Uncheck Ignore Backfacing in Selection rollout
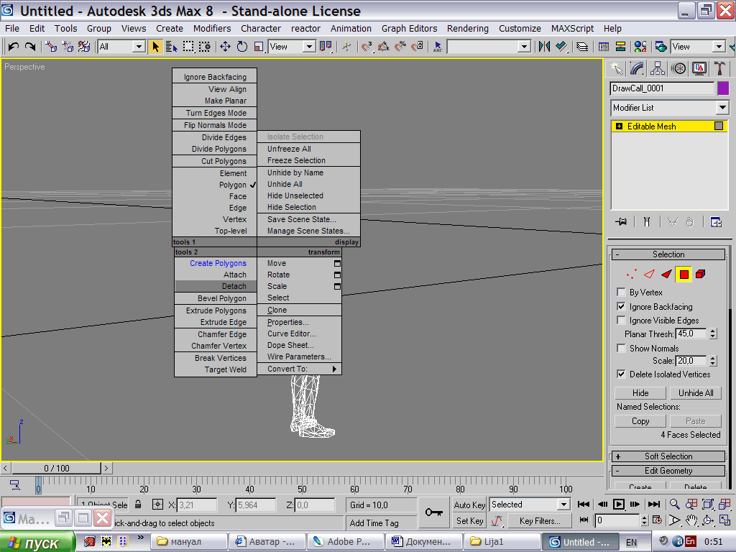 pyautogui.click(x=621, y=306)
